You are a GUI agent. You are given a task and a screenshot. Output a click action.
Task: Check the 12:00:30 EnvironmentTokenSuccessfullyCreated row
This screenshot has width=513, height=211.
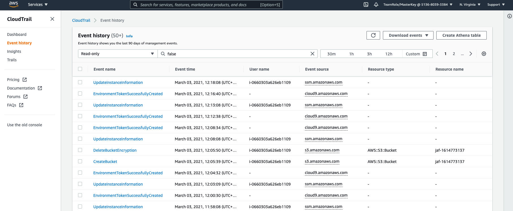[x=80, y=195]
